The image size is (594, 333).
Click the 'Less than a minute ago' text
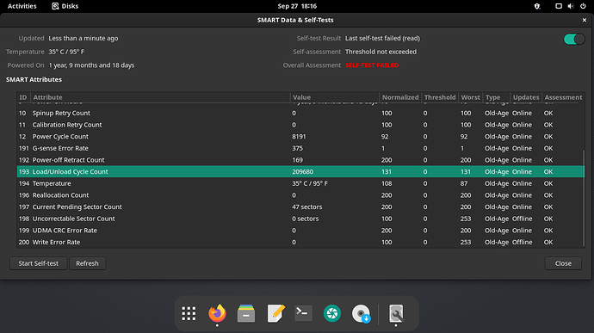[84, 38]
